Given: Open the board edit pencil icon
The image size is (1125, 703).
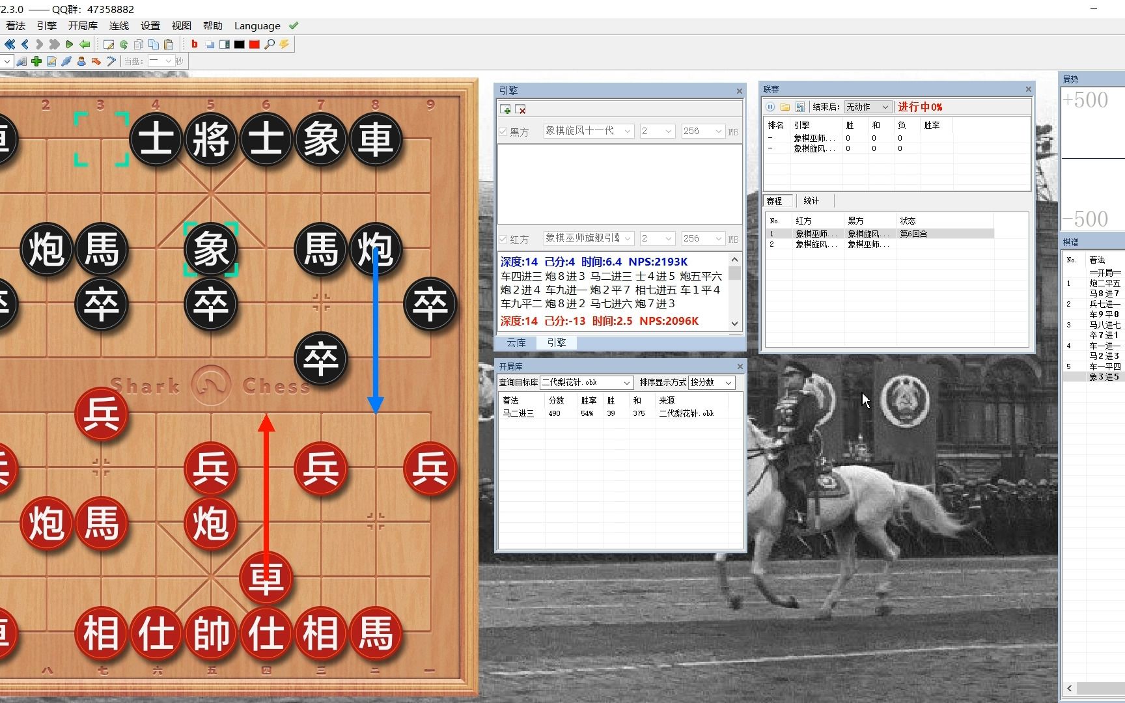Looking at the screenshot, I should pyautogui.click(x=109, y=44).
